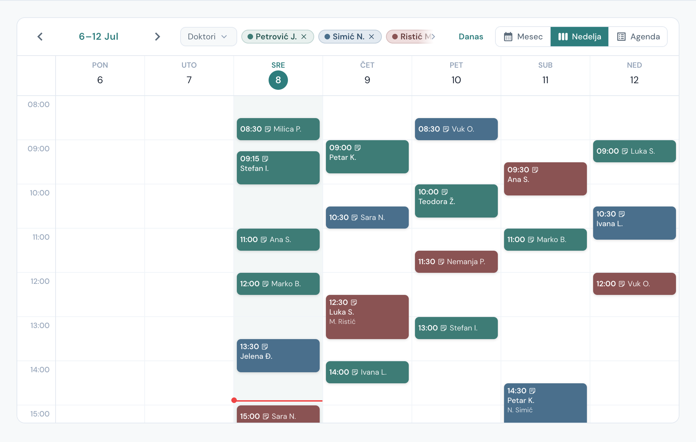Screen dimensions: 696x442
Task: Go to next week with right chevron
Action: (x=157, y=37)
